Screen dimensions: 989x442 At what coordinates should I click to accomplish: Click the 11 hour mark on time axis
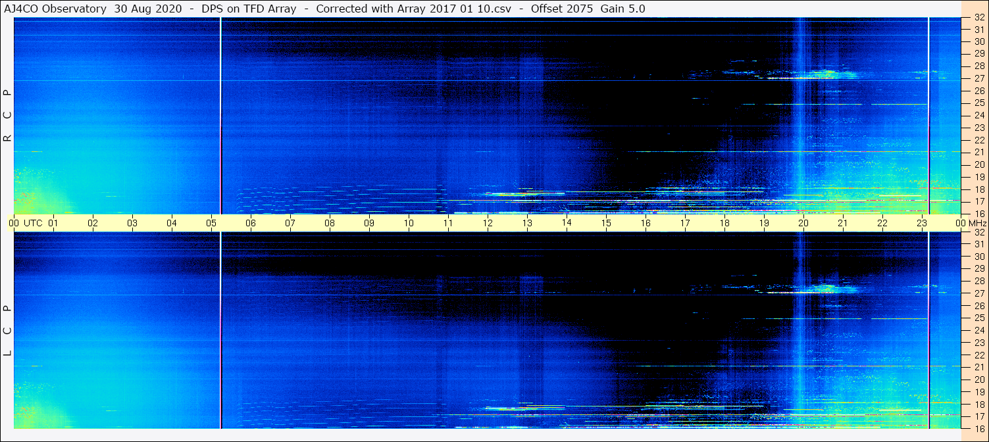click(x=448, y=224)
